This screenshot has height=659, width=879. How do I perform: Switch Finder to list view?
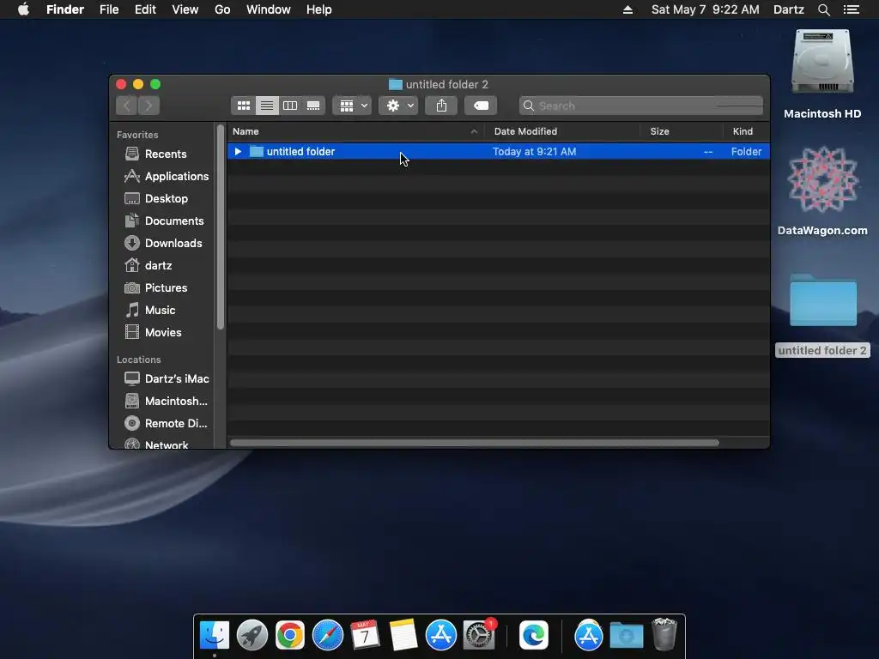267,106
